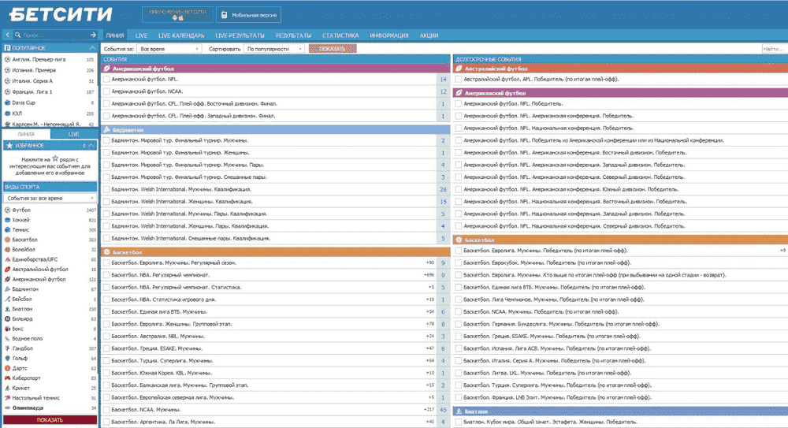
Task: Open Испания. Примера popular link
Action: pos(34,70)
